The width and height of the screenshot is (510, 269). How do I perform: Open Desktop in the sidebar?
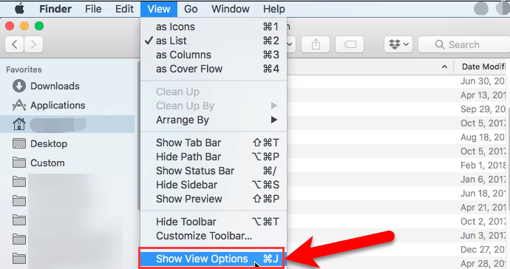click(40, 143)
